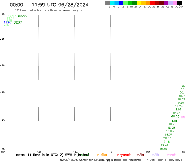Click the latitude axis label '-50'
Viewport: 185px width, 162px height.
[x=2, y=149]
